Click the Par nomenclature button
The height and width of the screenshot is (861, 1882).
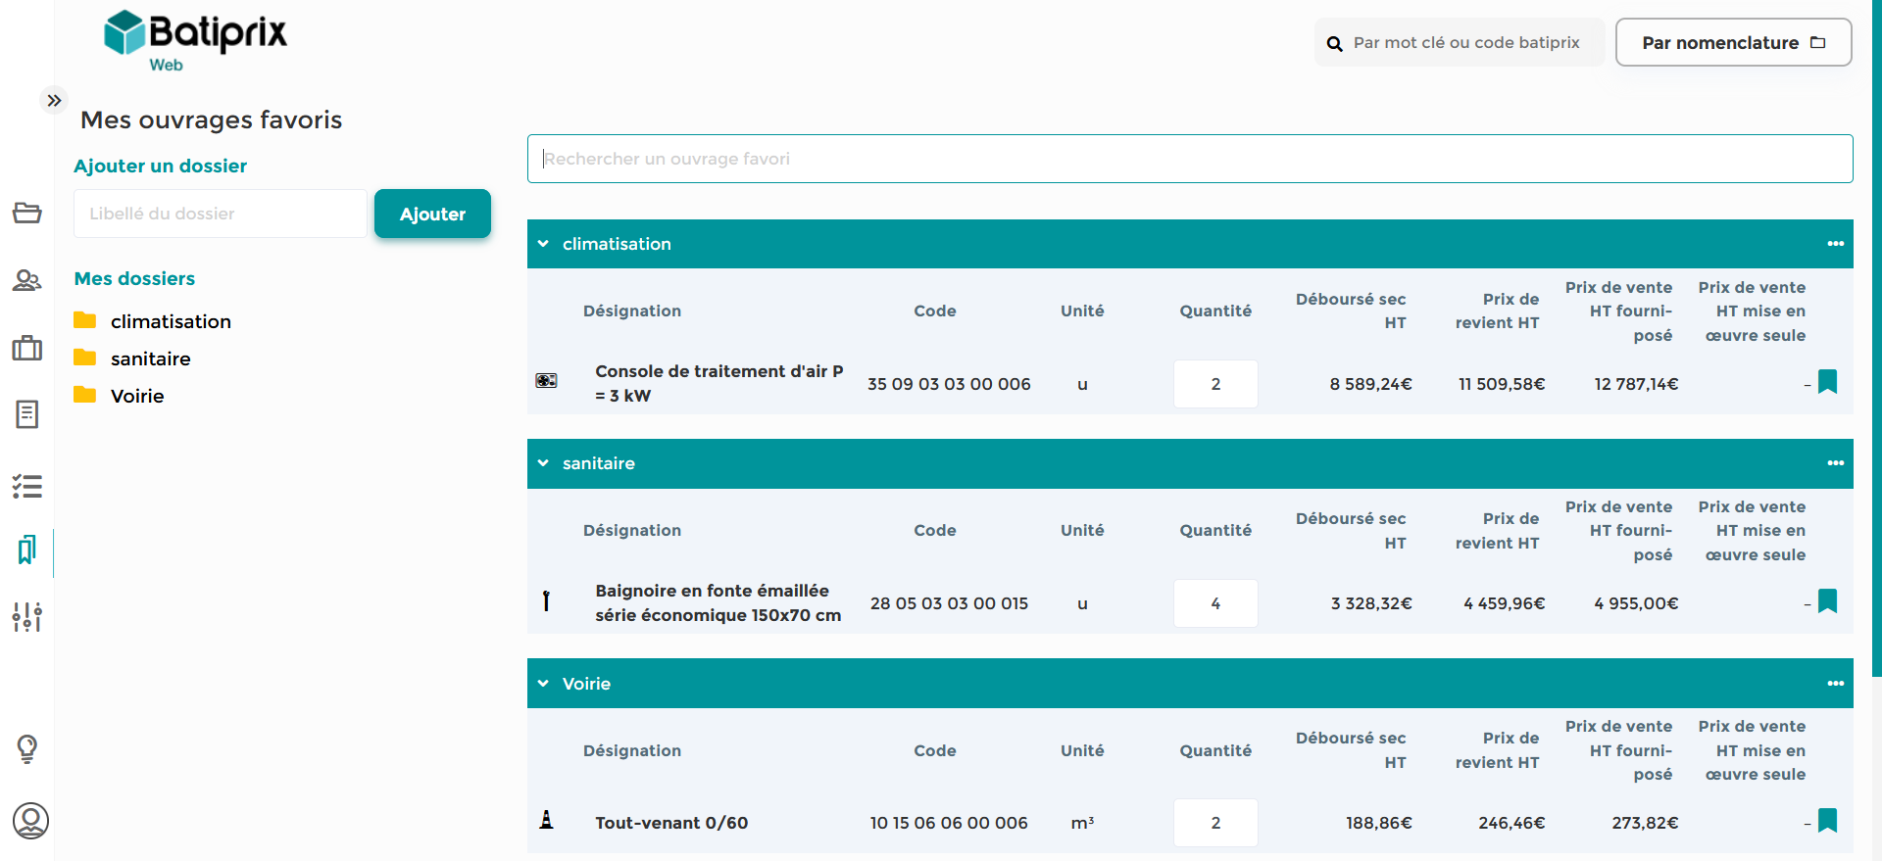1733,42
